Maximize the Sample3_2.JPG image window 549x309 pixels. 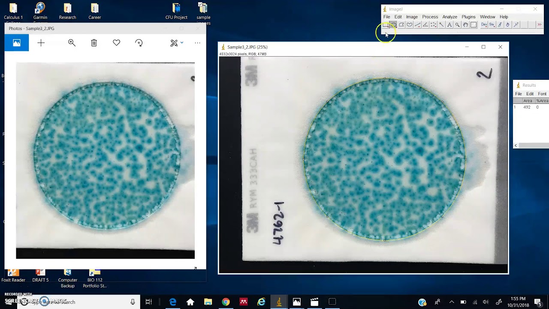(483, 47)
